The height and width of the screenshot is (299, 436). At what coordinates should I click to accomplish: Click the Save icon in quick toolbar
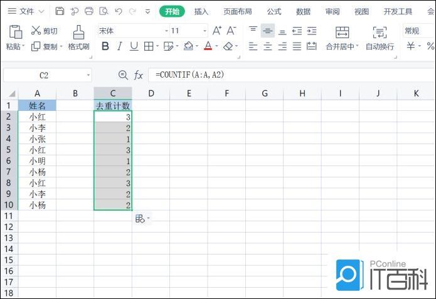tap(60, 11)
